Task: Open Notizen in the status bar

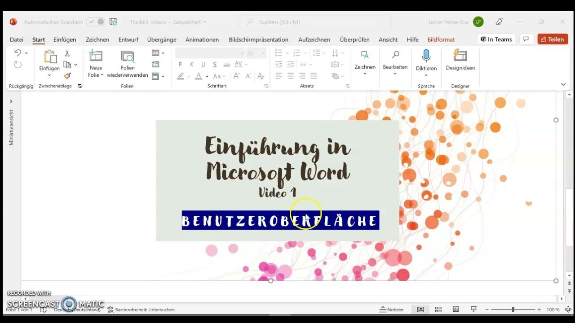Action: pos(391,310)
